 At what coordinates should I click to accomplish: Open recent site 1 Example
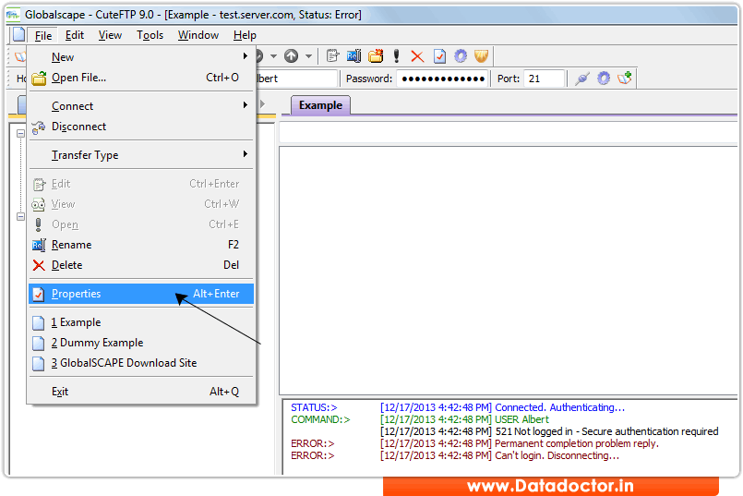pos(141,322)
